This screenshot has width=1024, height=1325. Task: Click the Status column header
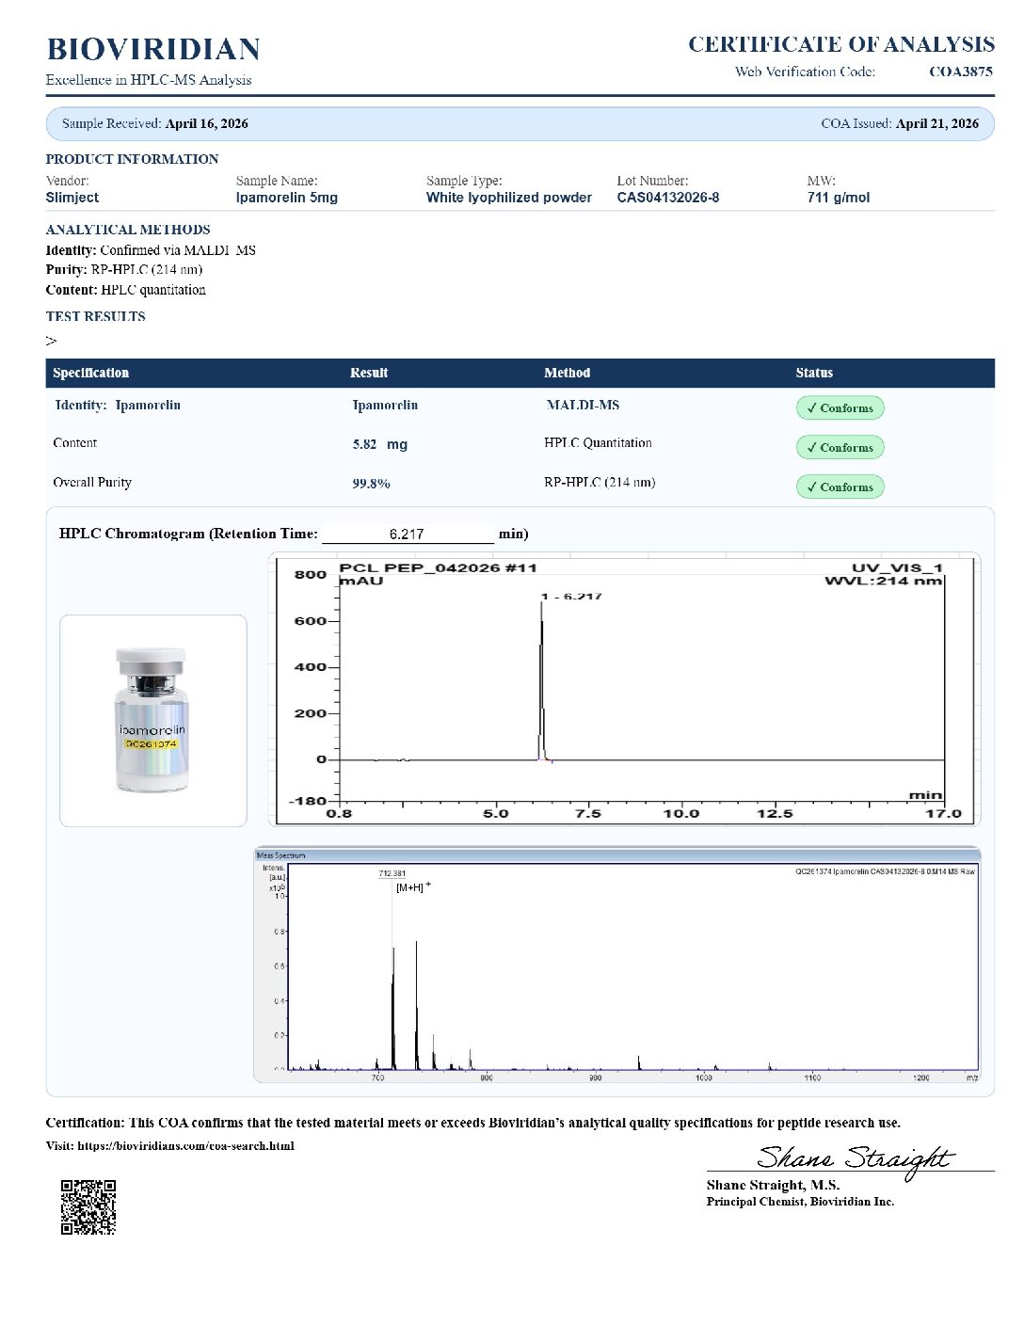(814, 373)
